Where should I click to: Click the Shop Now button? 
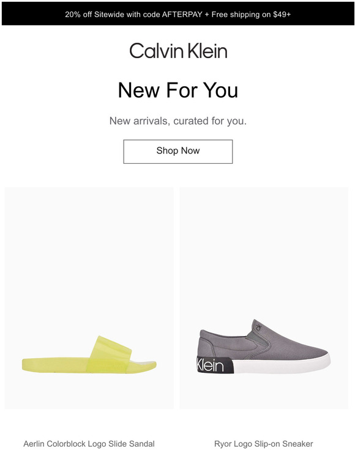[177, 152]
